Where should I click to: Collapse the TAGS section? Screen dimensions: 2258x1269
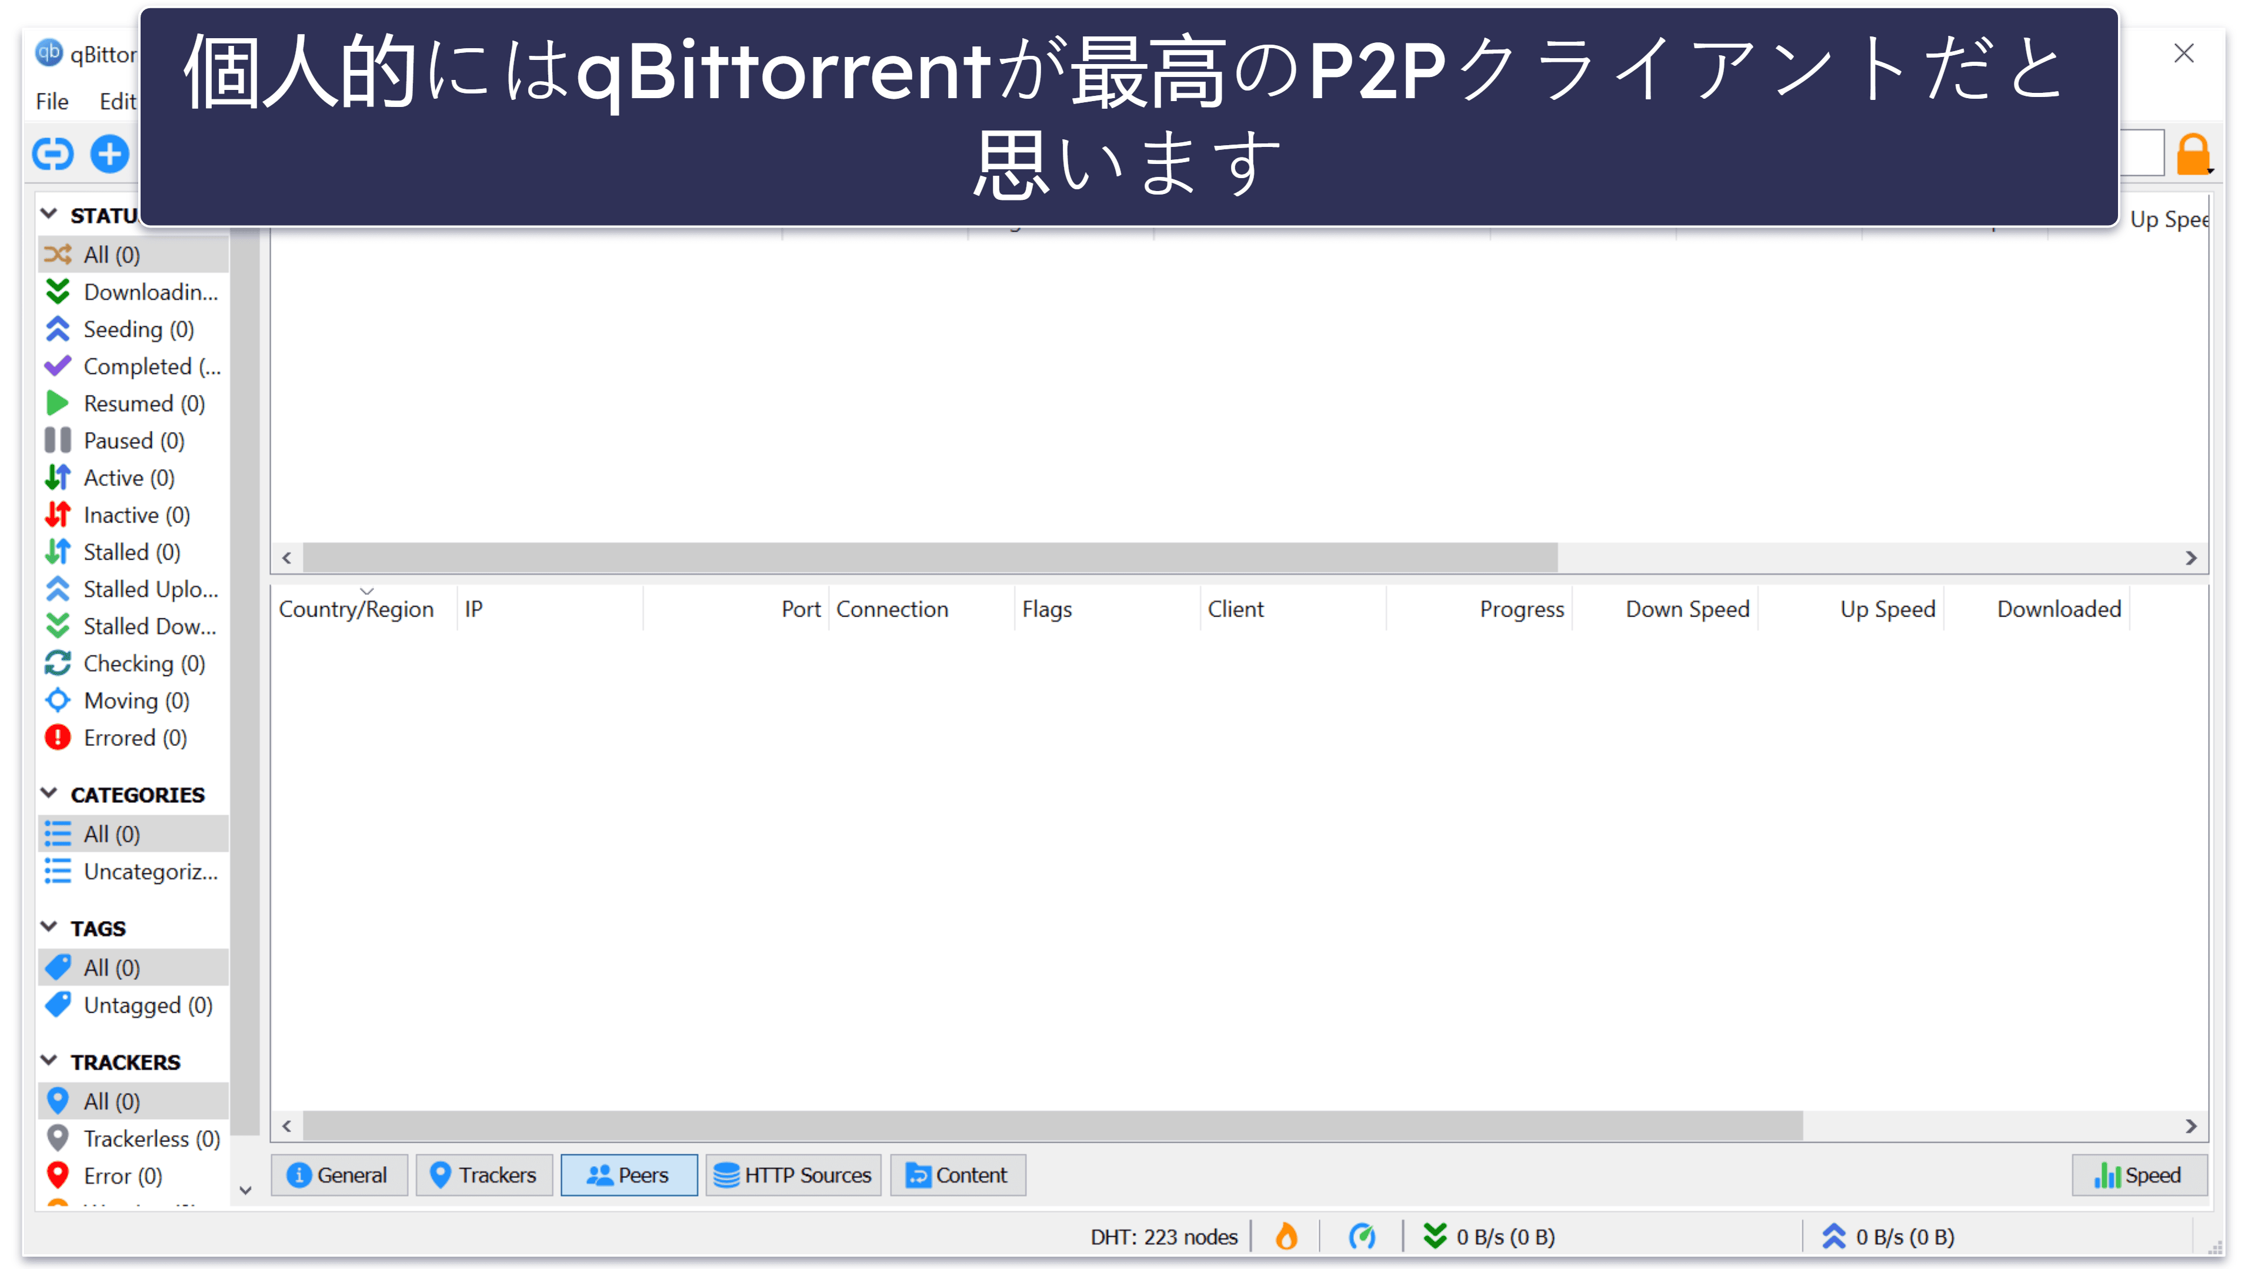tap(49, 926)
